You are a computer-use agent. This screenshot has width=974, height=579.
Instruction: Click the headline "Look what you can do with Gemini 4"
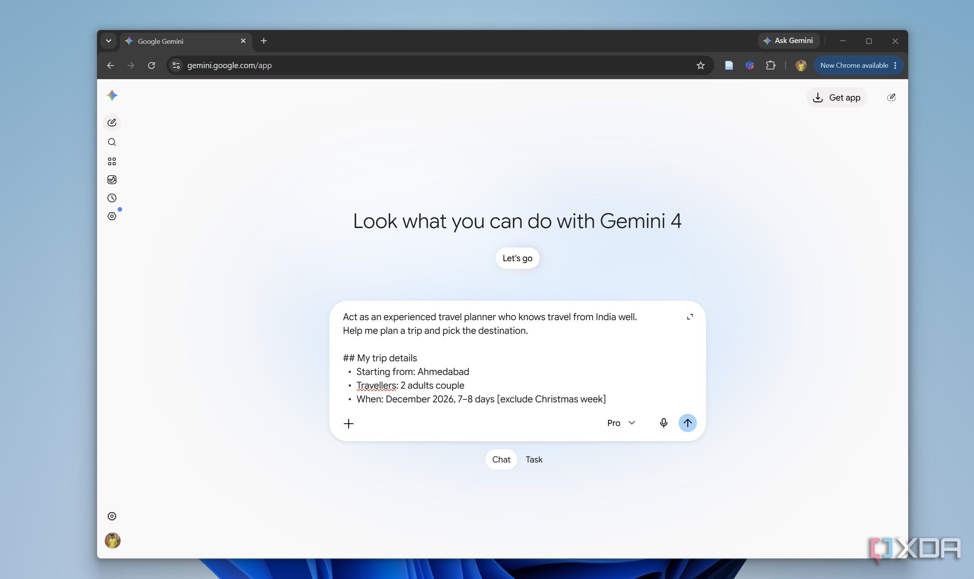517,221
